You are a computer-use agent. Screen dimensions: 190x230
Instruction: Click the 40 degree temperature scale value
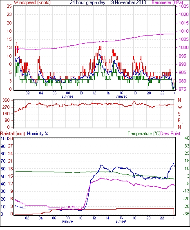click(187, 138)
